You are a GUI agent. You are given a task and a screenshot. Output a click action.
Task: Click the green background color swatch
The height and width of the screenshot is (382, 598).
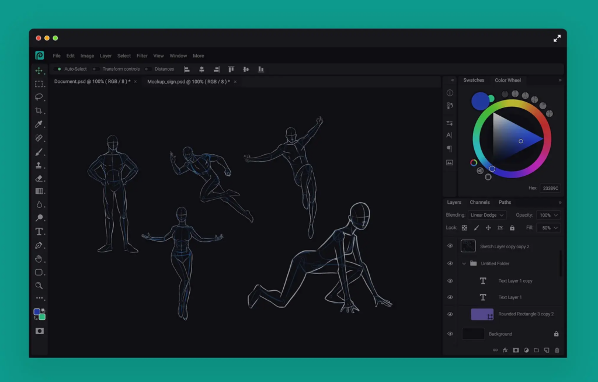tap(42, 317)
